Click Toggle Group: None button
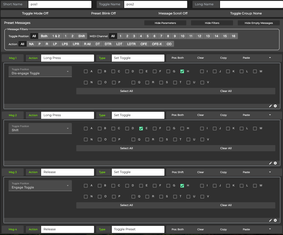The image size is (283, 235). click(x=246, y=13)
